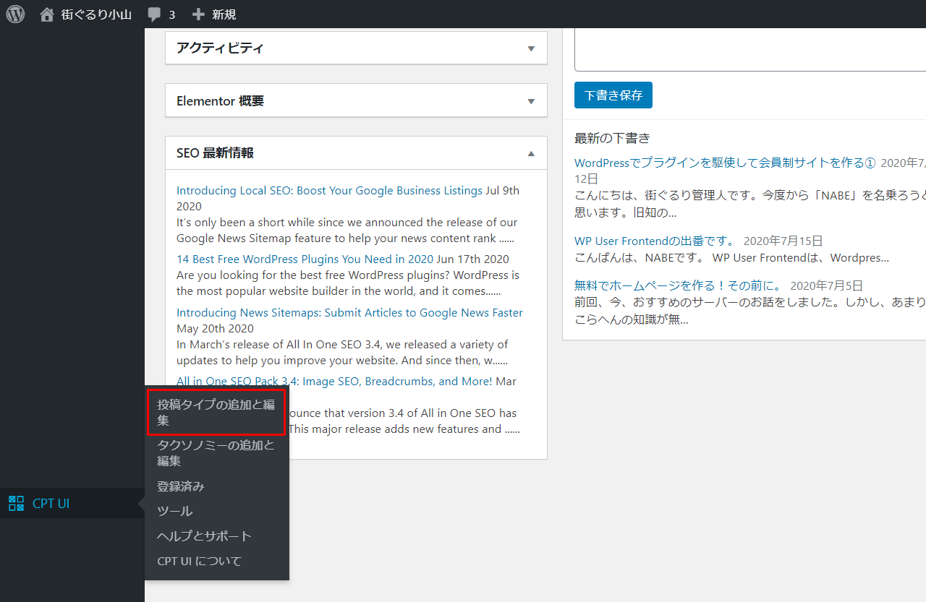The width and height of the screenshot is (926, 602).
Task: Click the アクティビティ panel title
Action: pos(220,48)
